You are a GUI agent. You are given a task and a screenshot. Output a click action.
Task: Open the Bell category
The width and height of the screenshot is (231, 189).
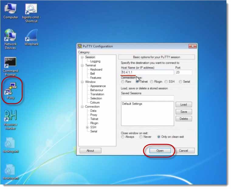tap(92, 74)
